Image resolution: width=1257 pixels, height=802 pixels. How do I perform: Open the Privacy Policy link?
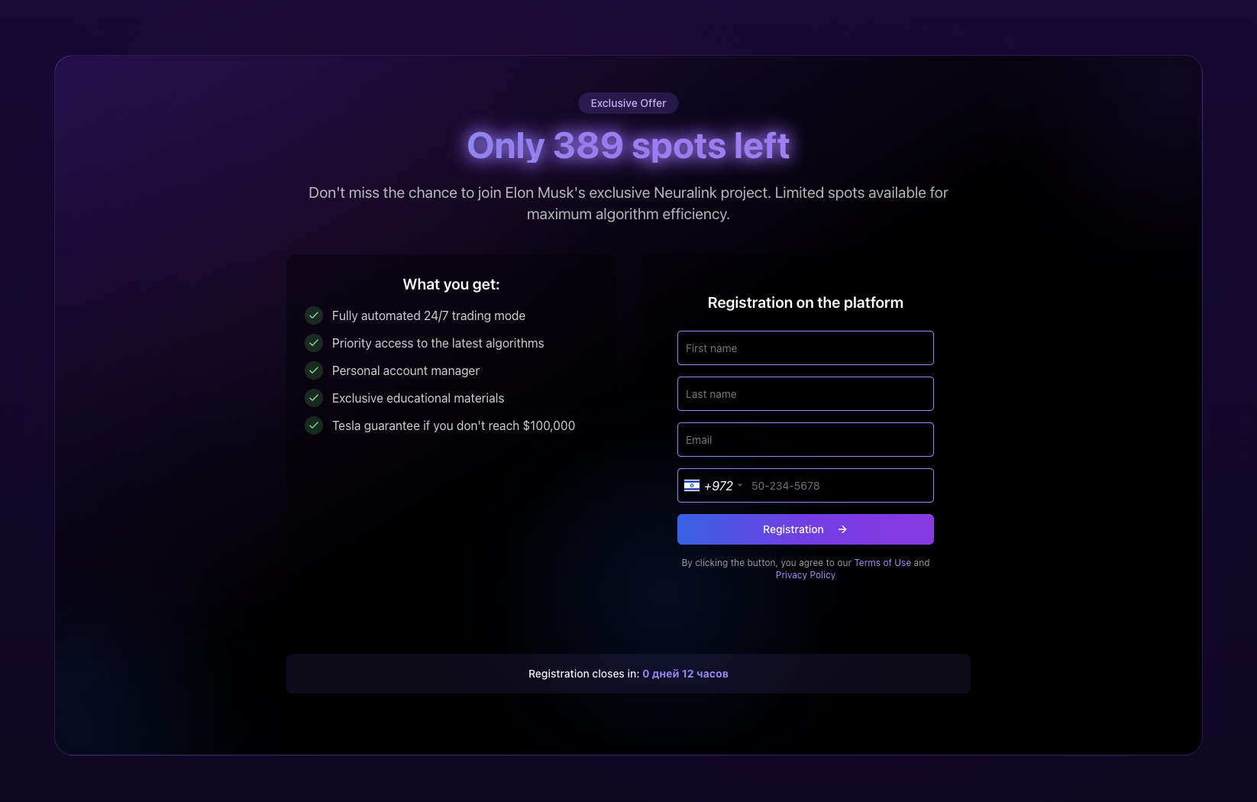806,575
